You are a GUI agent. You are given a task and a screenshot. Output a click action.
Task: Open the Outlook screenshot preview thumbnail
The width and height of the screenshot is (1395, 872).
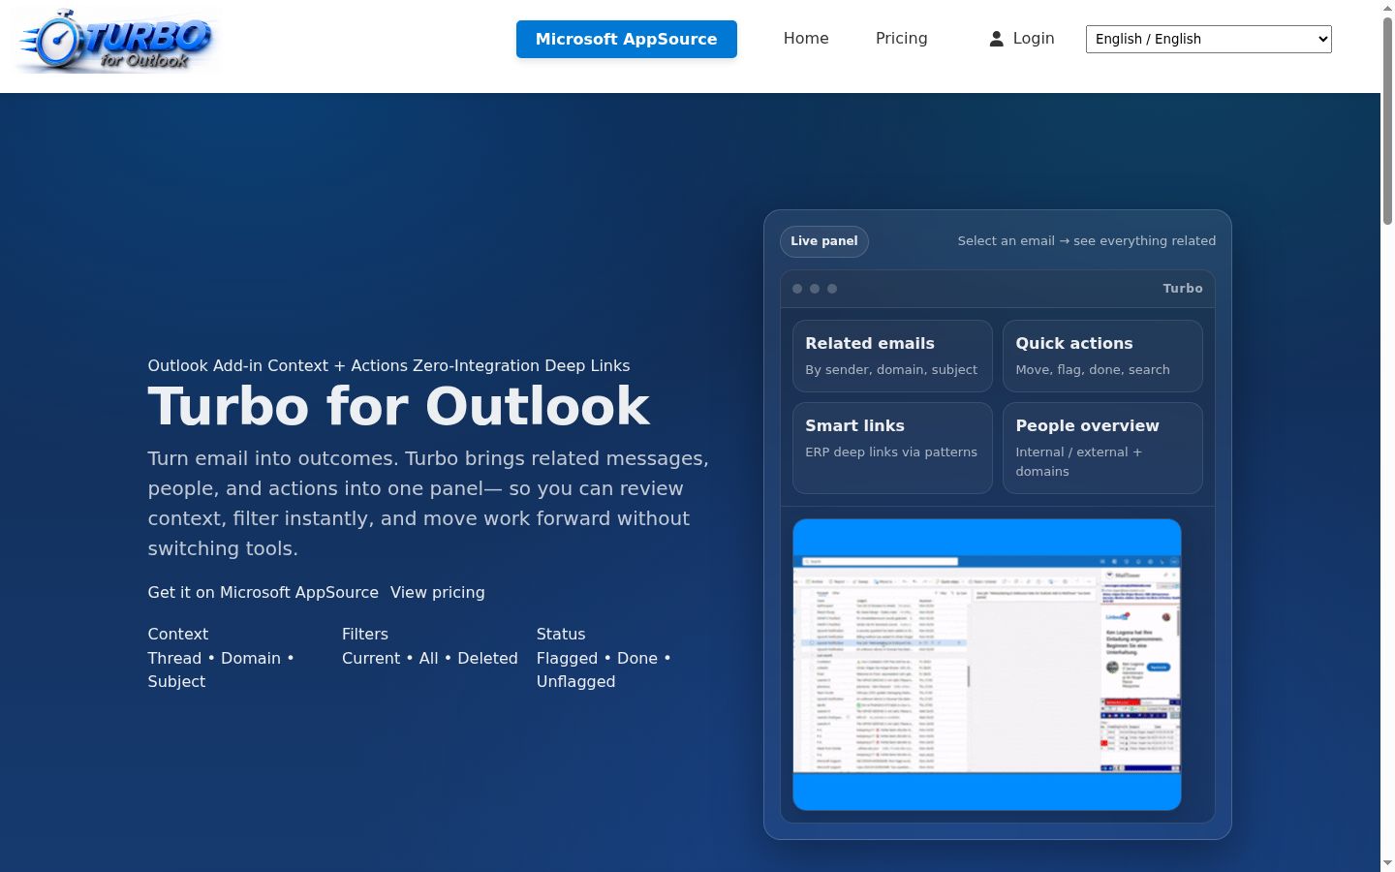click(x=987, y=665)
